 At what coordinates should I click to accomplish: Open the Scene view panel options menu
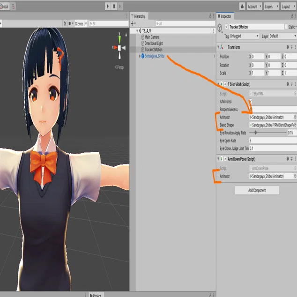(127, 16)
